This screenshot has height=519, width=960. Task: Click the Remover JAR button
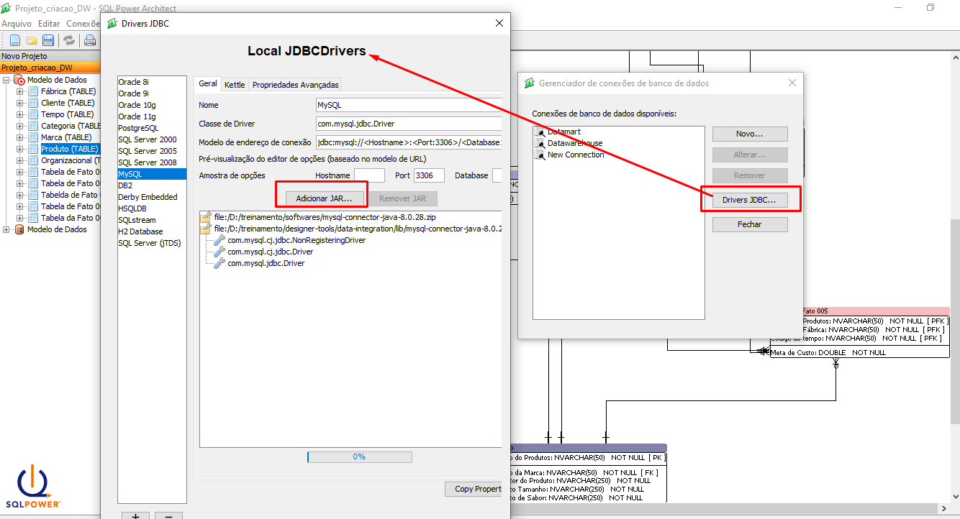click(403, 198)
